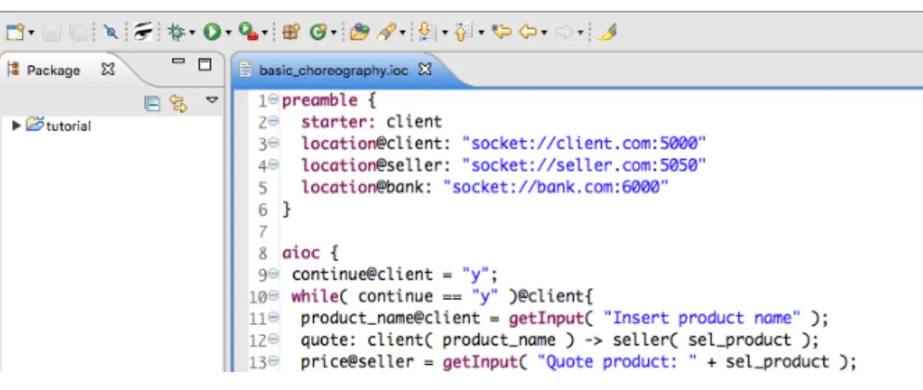
Task: Toggle Link with Editor in Package explorer
Action: (178, 103)
